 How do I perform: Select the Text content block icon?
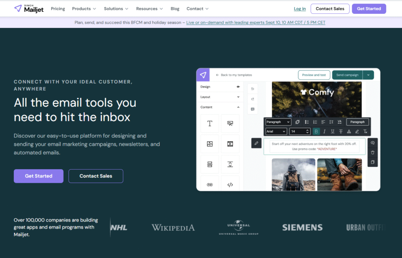click(210, 123)
